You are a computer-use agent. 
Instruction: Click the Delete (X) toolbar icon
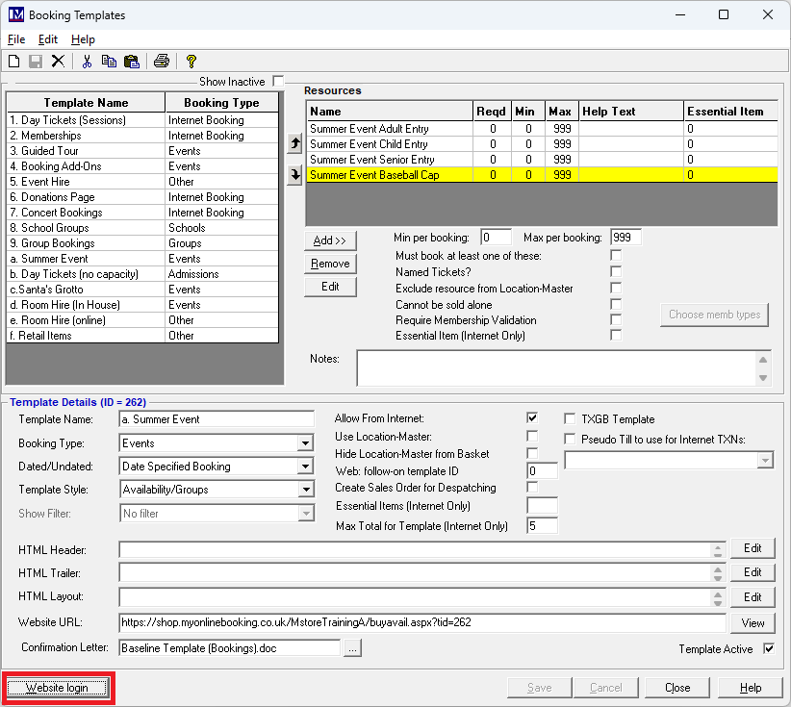click(x=58, y=62)
